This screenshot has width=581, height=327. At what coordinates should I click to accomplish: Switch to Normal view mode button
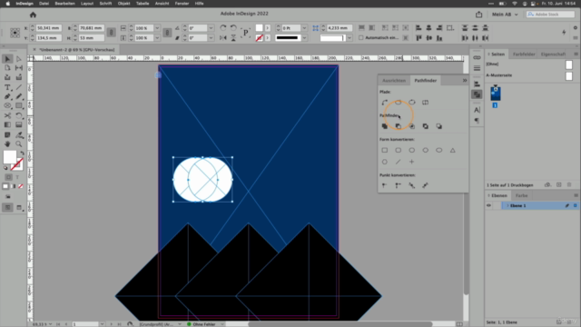(x=7, y=208)
